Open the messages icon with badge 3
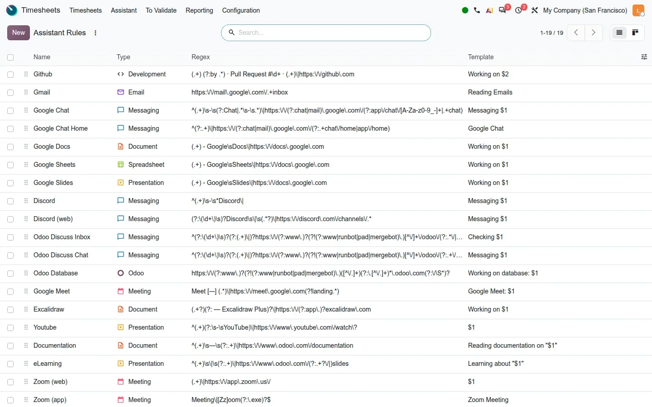Image resolution: width=652 pixels, height=407 pixels. click(503, 10)
